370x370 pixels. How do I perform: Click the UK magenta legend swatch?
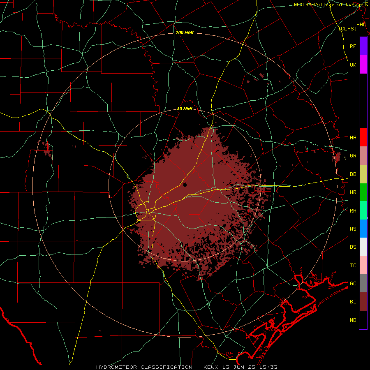[x=363, y=65]
